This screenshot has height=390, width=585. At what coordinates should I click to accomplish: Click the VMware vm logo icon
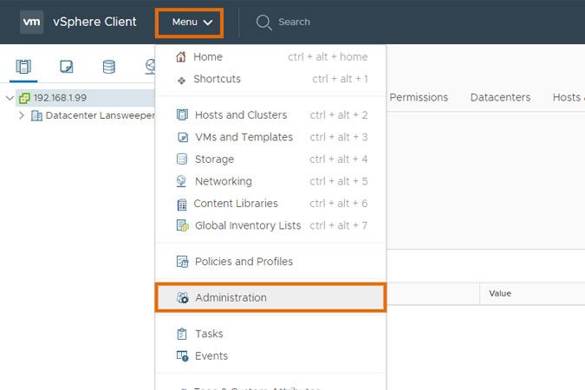[31, 22]
